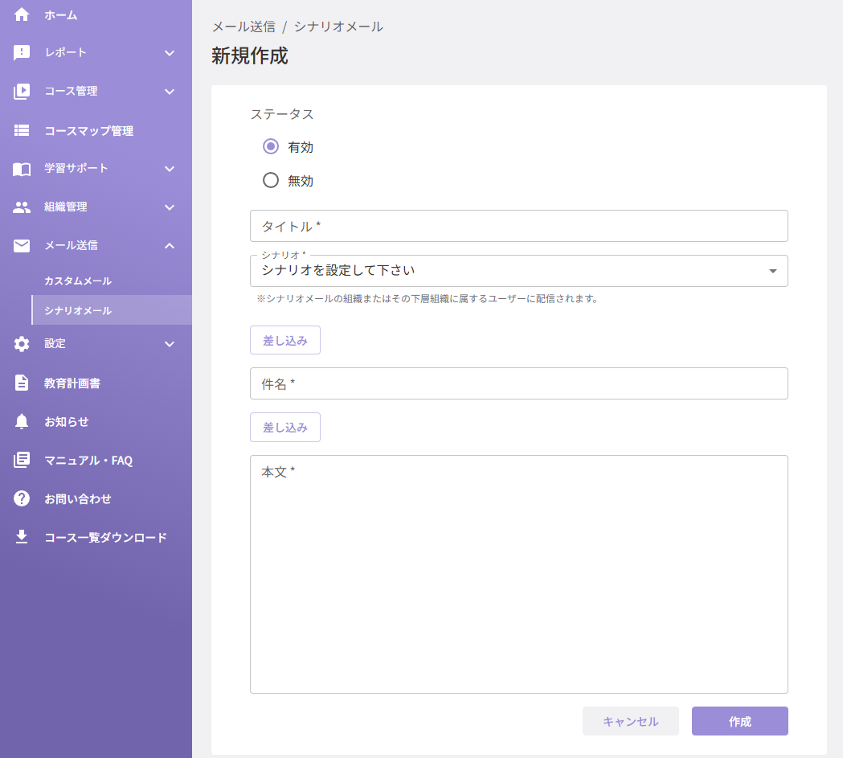843x758 pixels.
Task: Click the コース一覧ダウンロード download icon
Action: [x=22, y=536]
